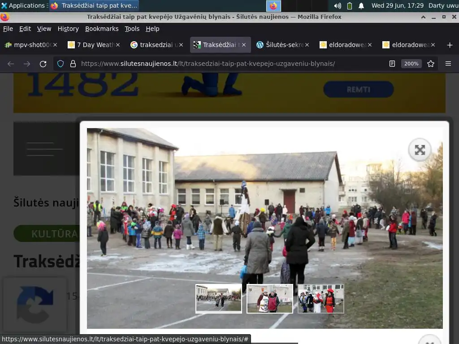
Task: Close the 7 Day Weather tab
Action: [x=118, y=45]
